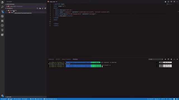This screenshot has height=100, width=179.
Task: Split the terminal panel
Action: (x=168, y=59)
